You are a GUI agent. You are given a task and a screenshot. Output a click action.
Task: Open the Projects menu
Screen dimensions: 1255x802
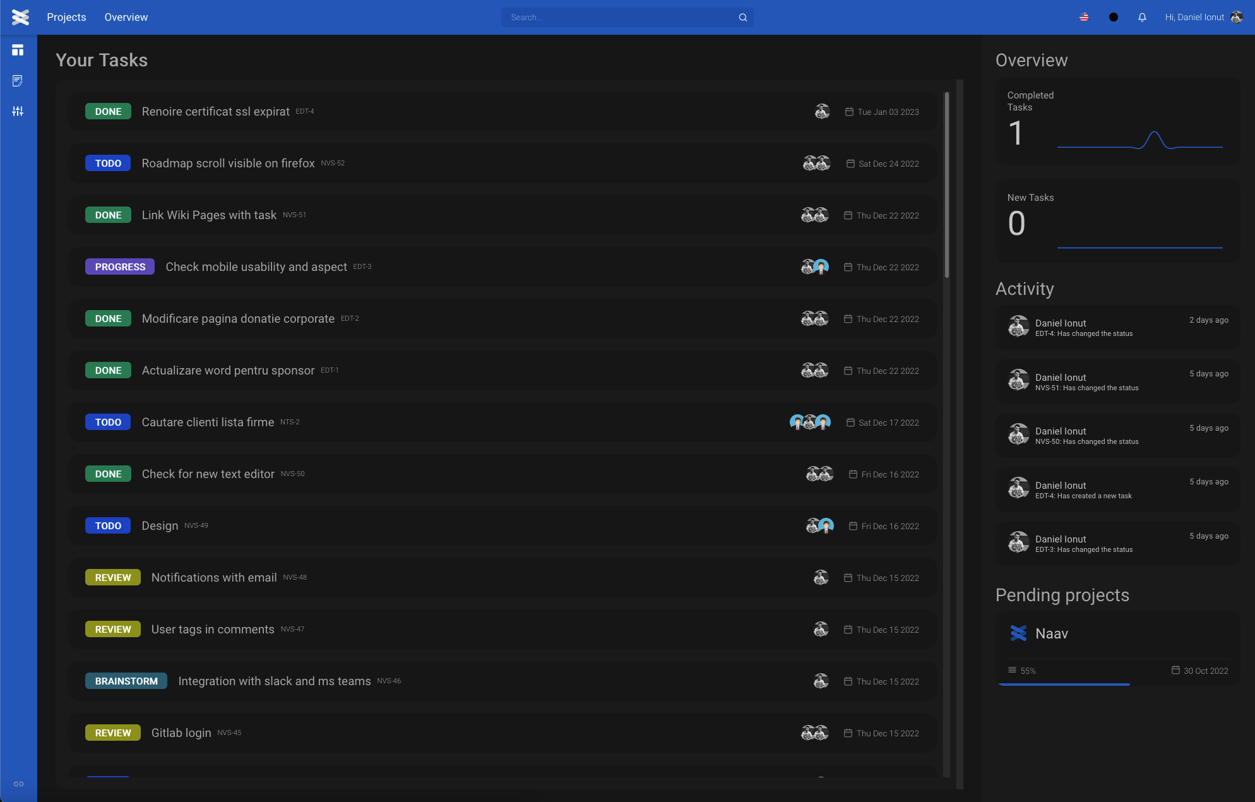(x=66, y=17)
